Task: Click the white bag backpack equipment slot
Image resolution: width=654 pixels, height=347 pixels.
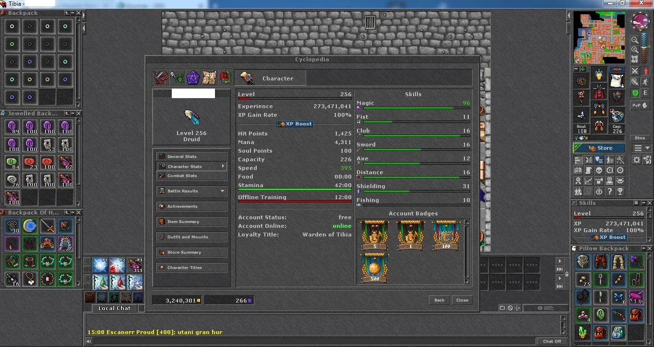Action: coord(617,80)
